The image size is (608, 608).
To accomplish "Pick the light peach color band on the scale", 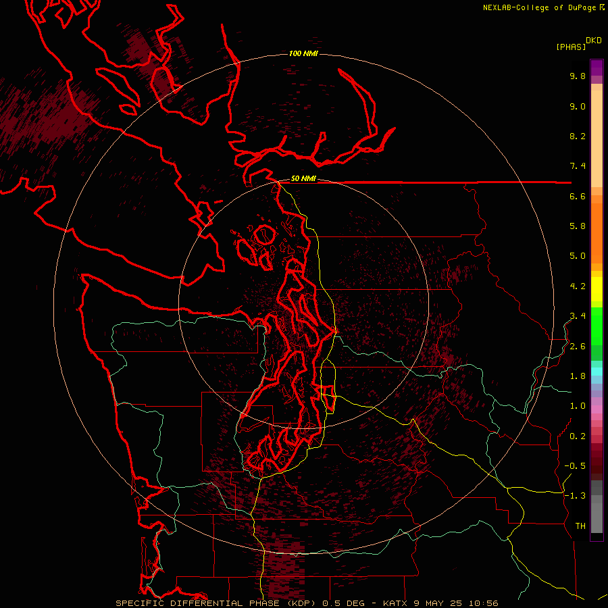I will coord(597,138).
